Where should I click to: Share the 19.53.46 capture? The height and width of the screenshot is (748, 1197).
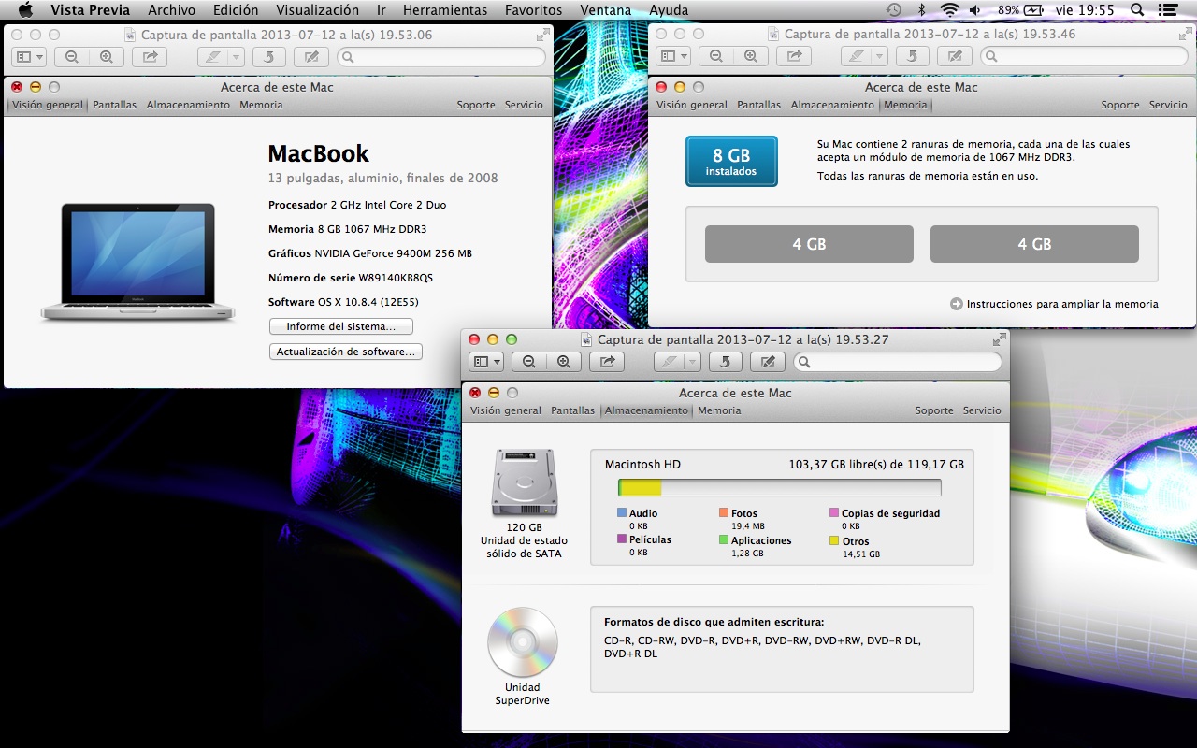coord(794,56)
